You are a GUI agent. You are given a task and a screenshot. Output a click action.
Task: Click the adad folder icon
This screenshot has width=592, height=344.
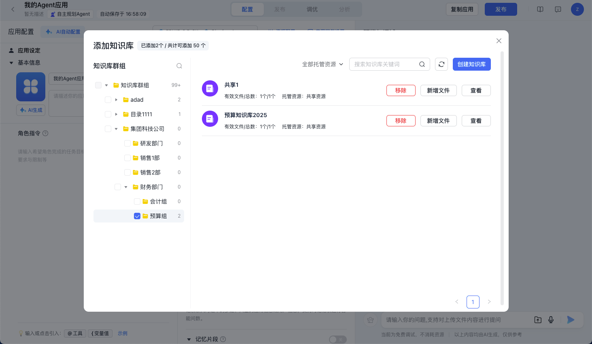click(x=126, y=100)
